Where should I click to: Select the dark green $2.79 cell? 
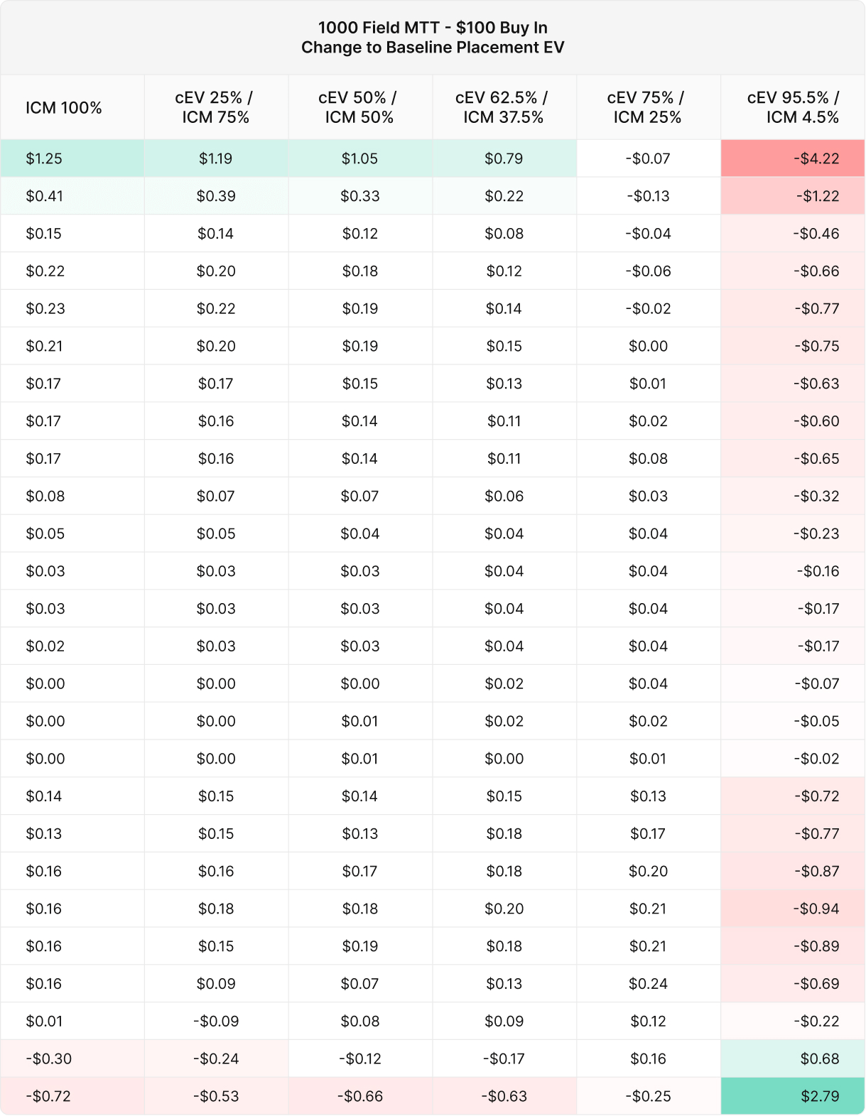point(820,1096)
